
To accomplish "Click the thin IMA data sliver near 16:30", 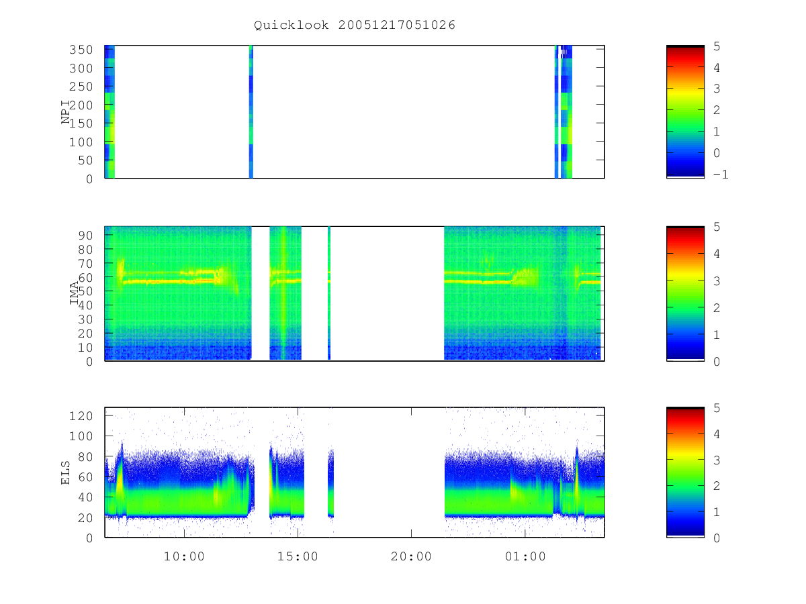I will click(x=329, y=293).
